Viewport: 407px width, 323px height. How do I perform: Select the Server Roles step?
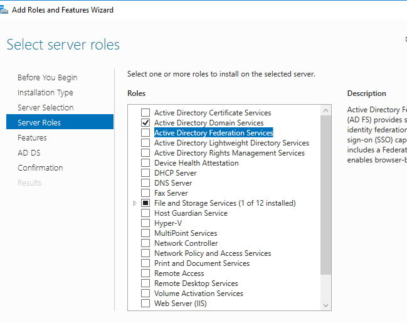coord(60,122)
